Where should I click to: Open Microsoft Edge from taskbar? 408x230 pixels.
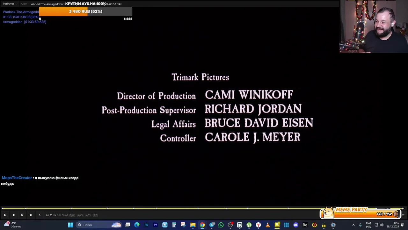point(137,225)
